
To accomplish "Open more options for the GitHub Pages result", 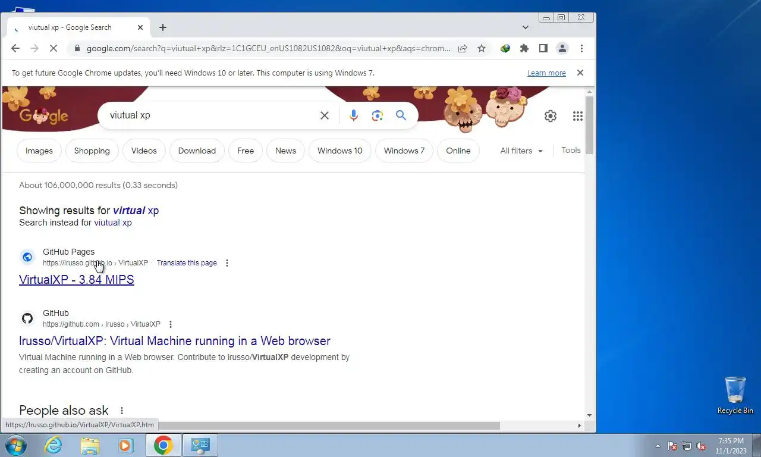I will coord(227,263).
